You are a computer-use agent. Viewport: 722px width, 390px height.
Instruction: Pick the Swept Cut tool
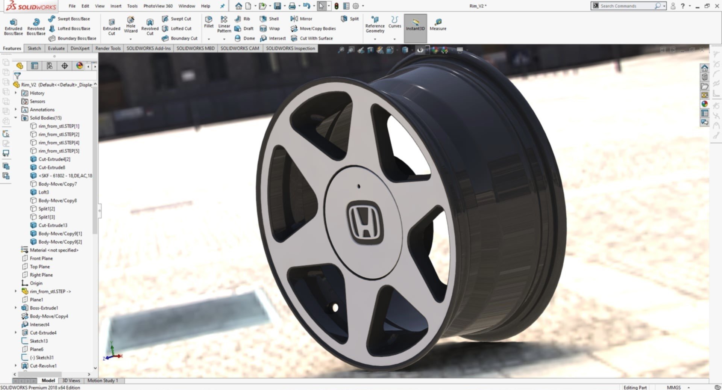tap(176, 19)
